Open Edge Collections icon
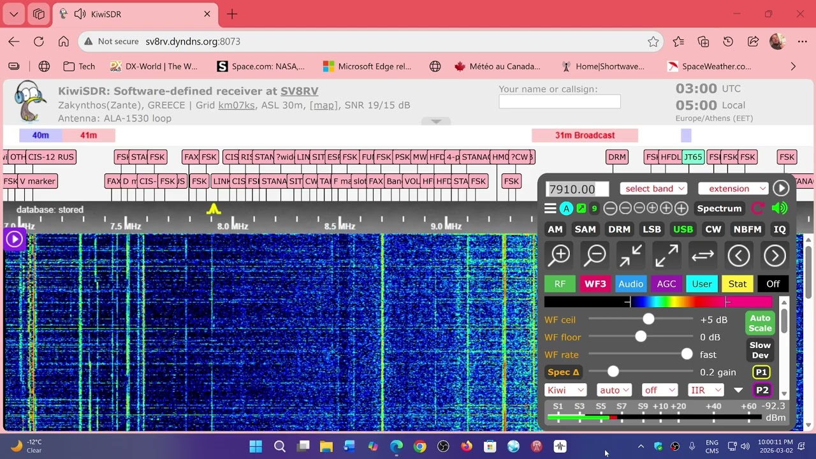Viewport: 816px width, 459px height. [703, 41]
